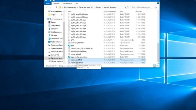Click the file list scrollbar down arrow
The image size is (196, 110).
click(158, 63)
